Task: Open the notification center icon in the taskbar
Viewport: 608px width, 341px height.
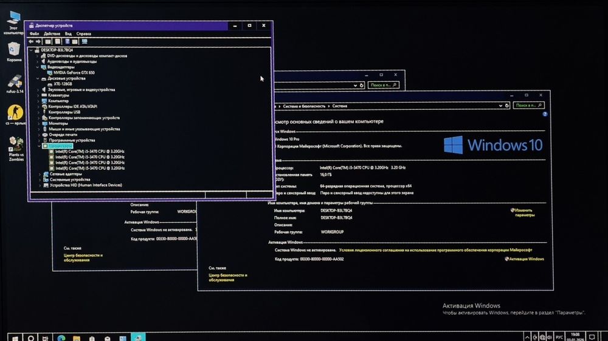Action: [x=592, y=337]
